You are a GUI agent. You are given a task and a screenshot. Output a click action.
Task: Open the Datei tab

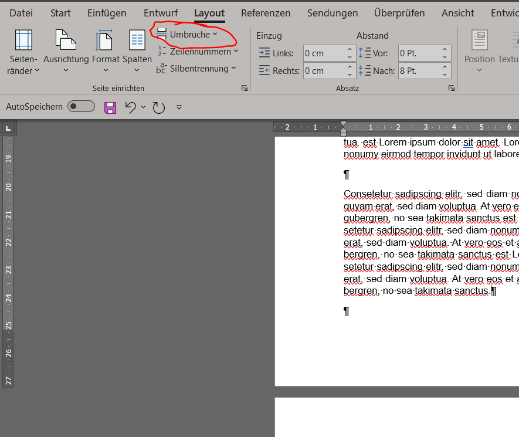coord(21,13)
